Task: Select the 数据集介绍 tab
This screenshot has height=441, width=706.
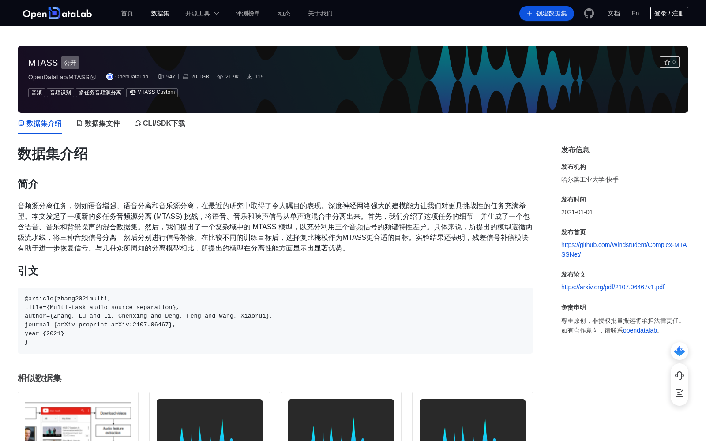Action: 40,123
